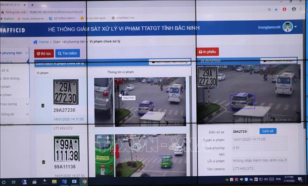Open the Chrome bookmark star icon
Screen dimensions: 308x186
click(276, 9)
